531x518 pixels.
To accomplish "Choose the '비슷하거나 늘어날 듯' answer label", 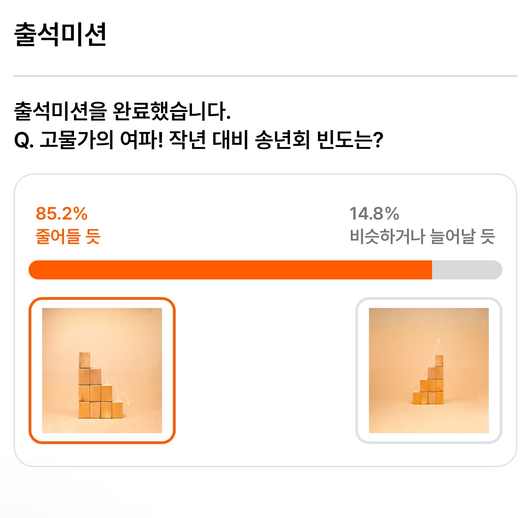I will click(423, 236).
